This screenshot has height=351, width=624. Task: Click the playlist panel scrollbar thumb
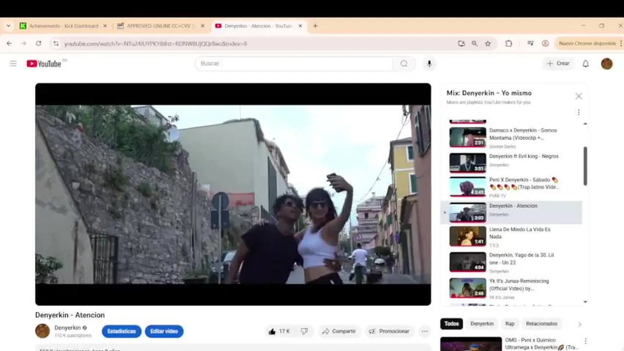click(x=585, y=166)
